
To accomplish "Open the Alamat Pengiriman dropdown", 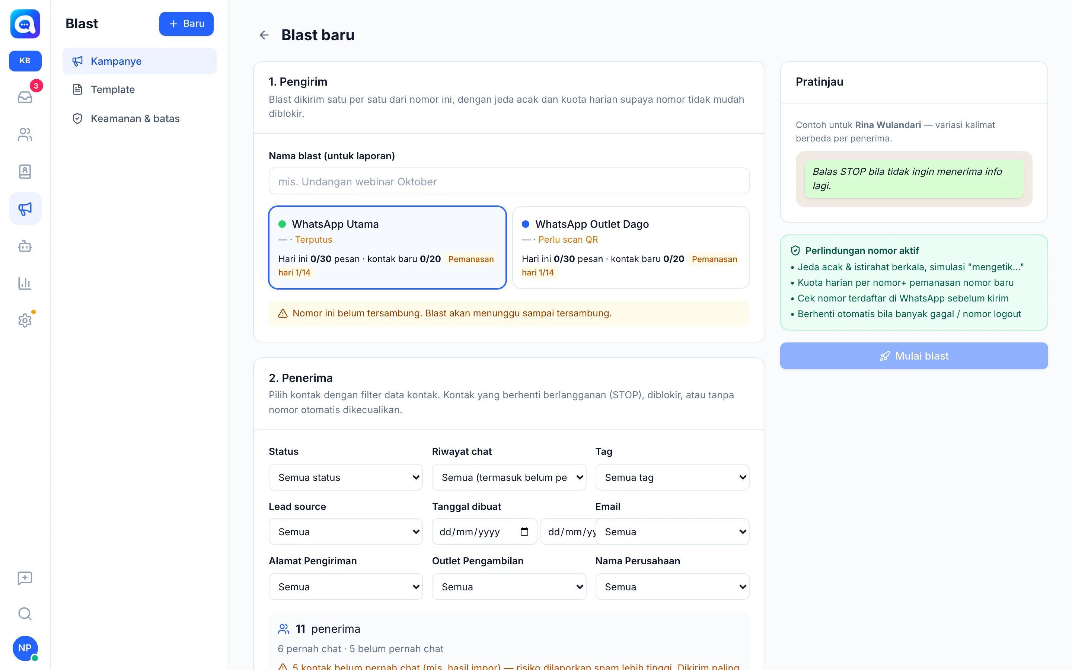I will (x=345, y=587).
